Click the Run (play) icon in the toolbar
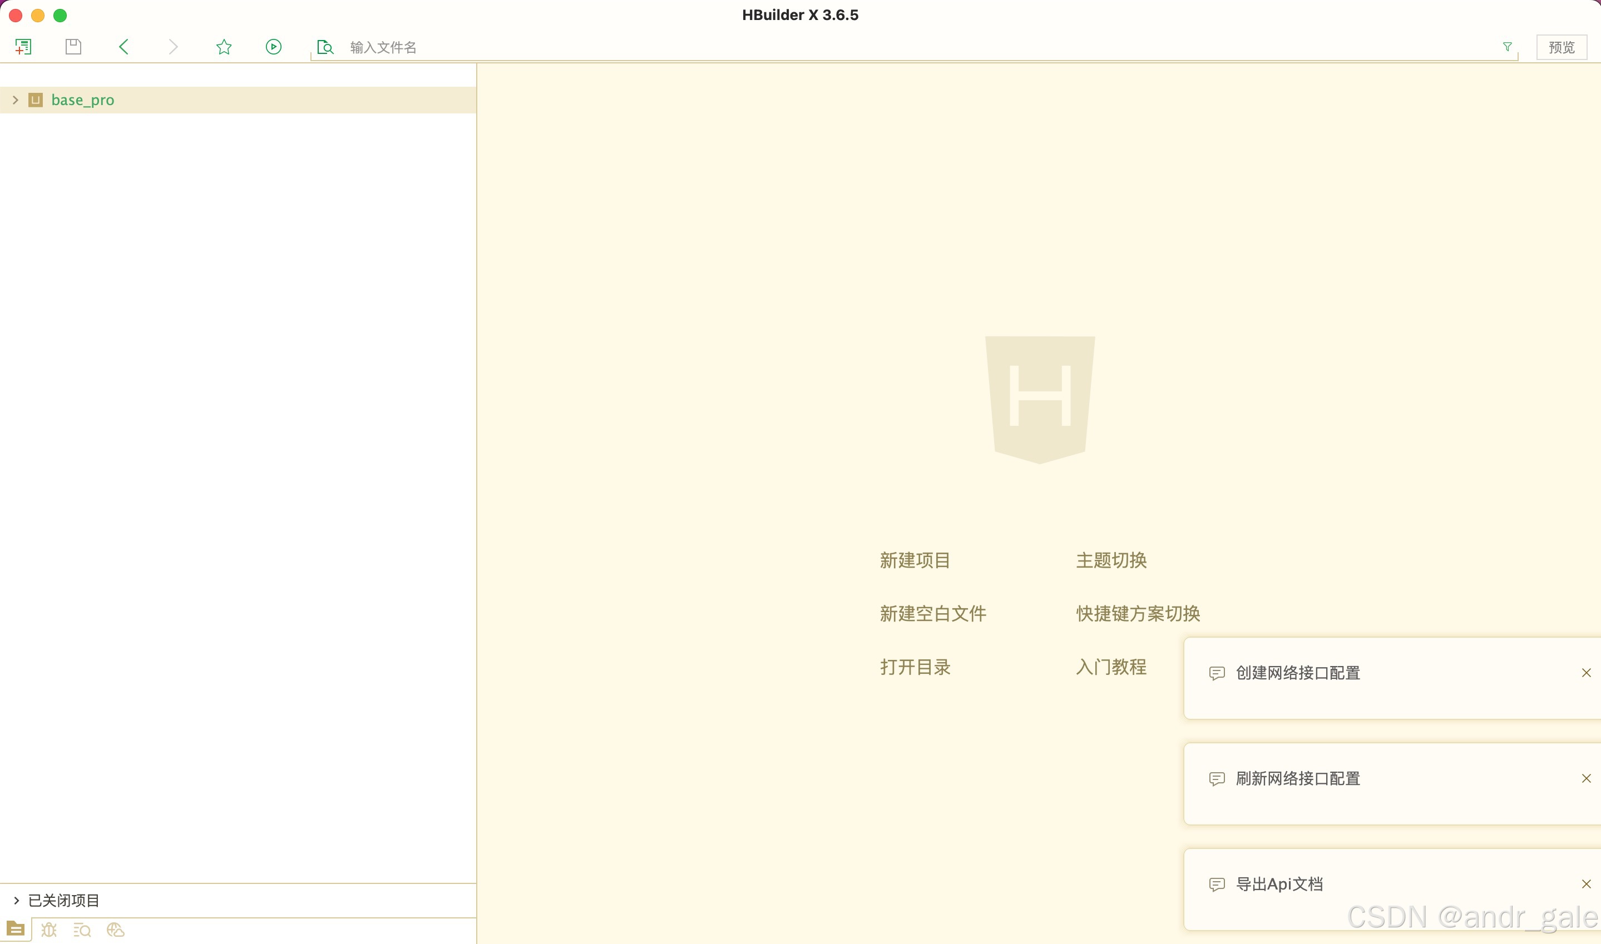 pos(273,47)
